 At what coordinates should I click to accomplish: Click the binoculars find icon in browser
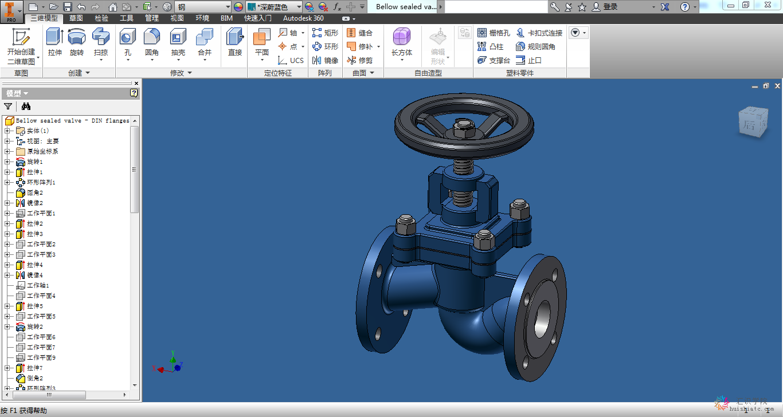(x=26, y=106)
